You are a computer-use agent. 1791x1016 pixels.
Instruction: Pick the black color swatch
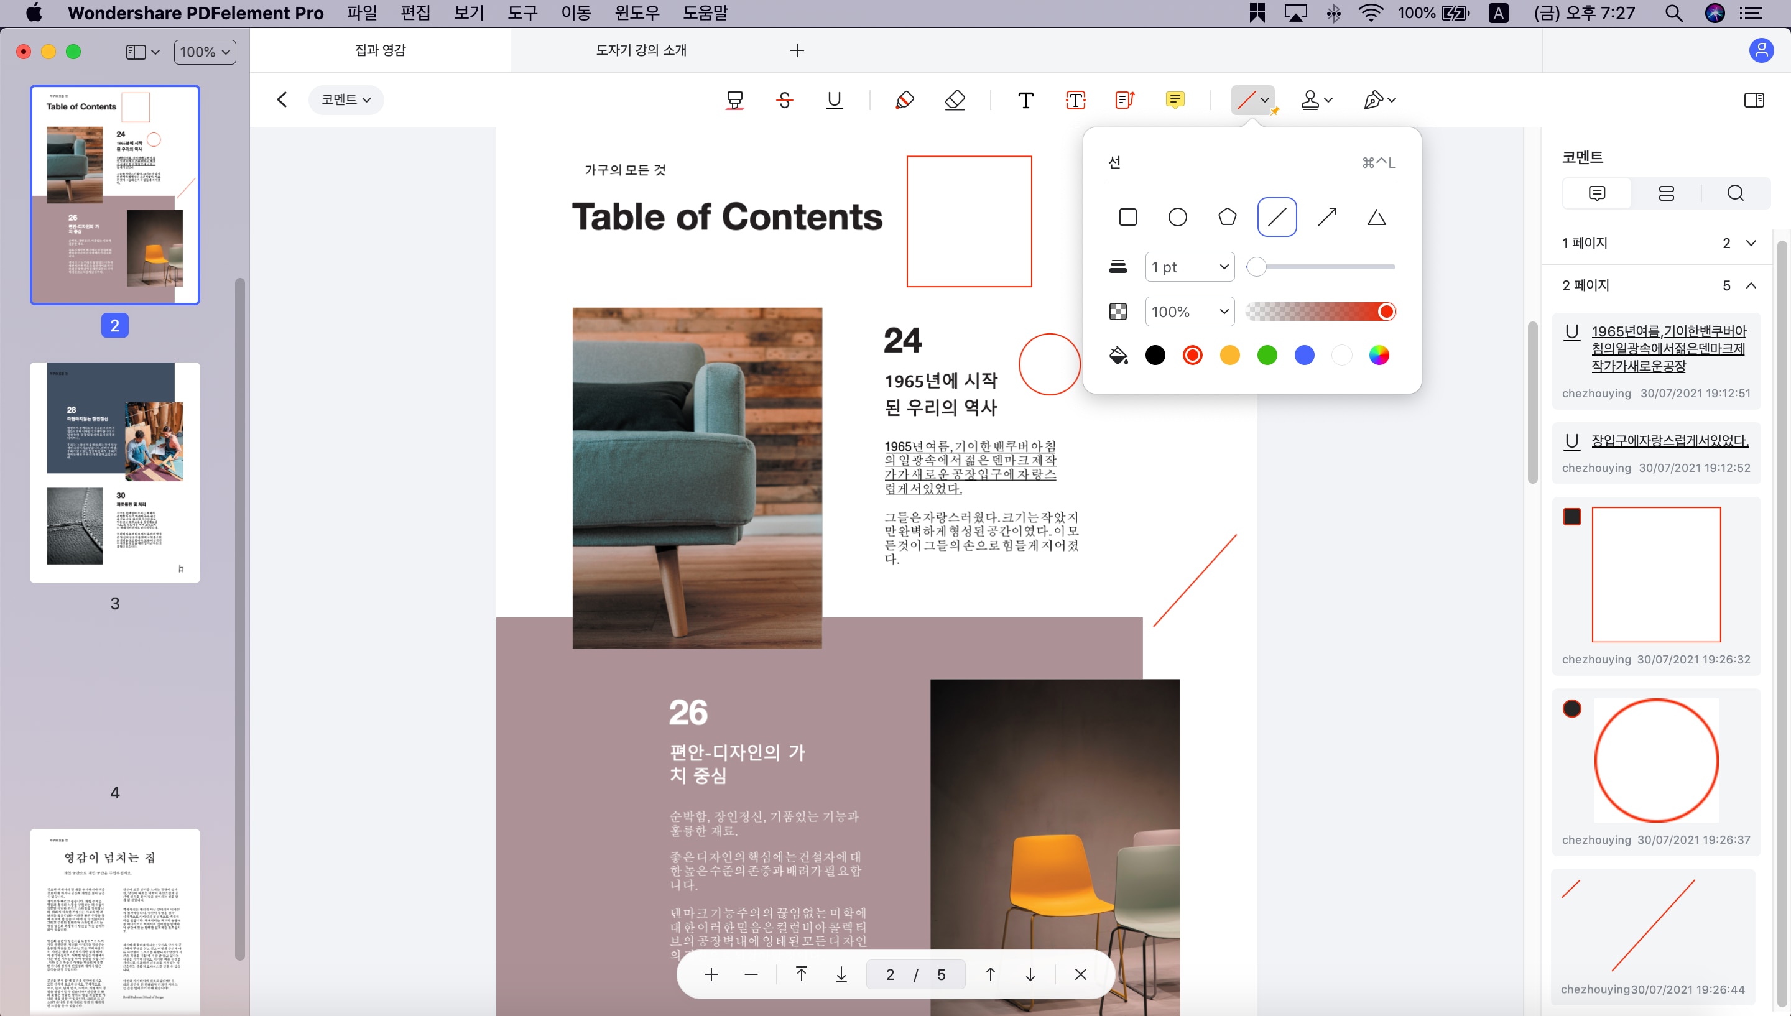(x=1155, y=355)
